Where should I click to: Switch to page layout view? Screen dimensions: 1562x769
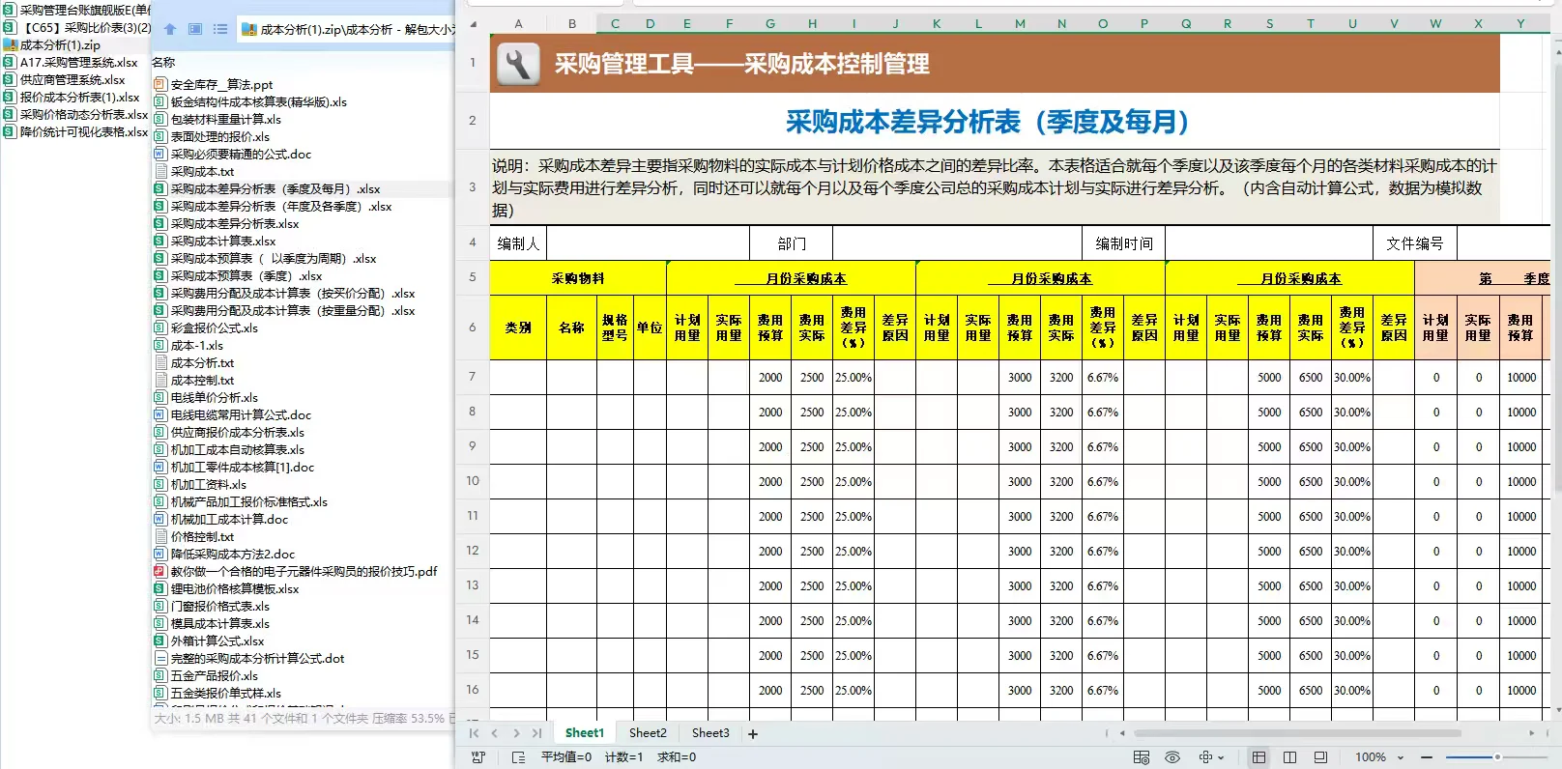pyautogui.click(x=1289, y=757)
